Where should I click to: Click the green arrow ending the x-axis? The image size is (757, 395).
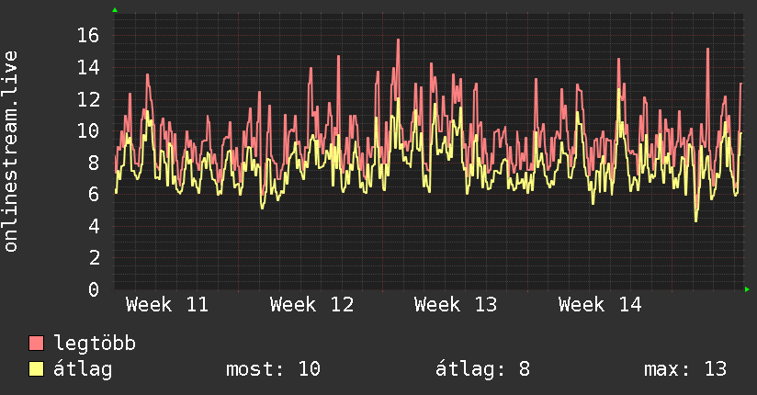pyautogui.click(x=747, y=289)
